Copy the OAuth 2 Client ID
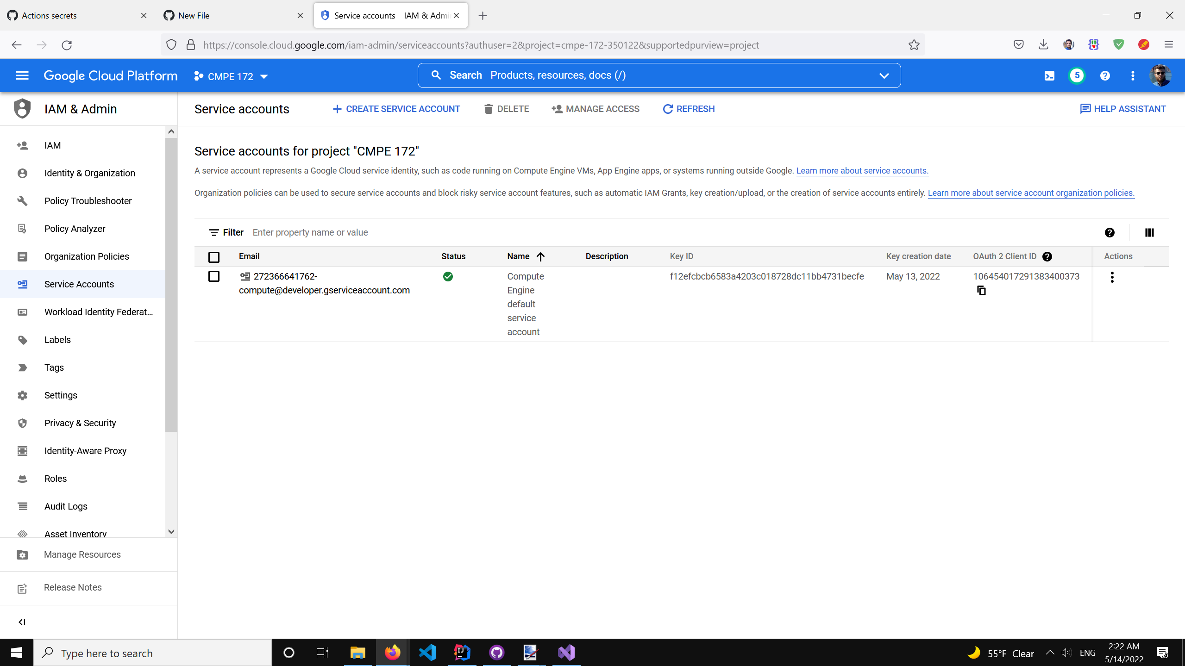The height and width of the screenshot is (666, 1185). (981, 291)
